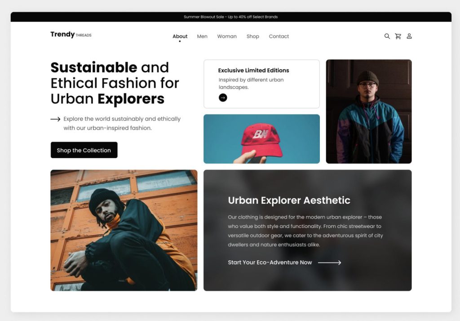Click the man in teal jacket photo

[369, 111]
